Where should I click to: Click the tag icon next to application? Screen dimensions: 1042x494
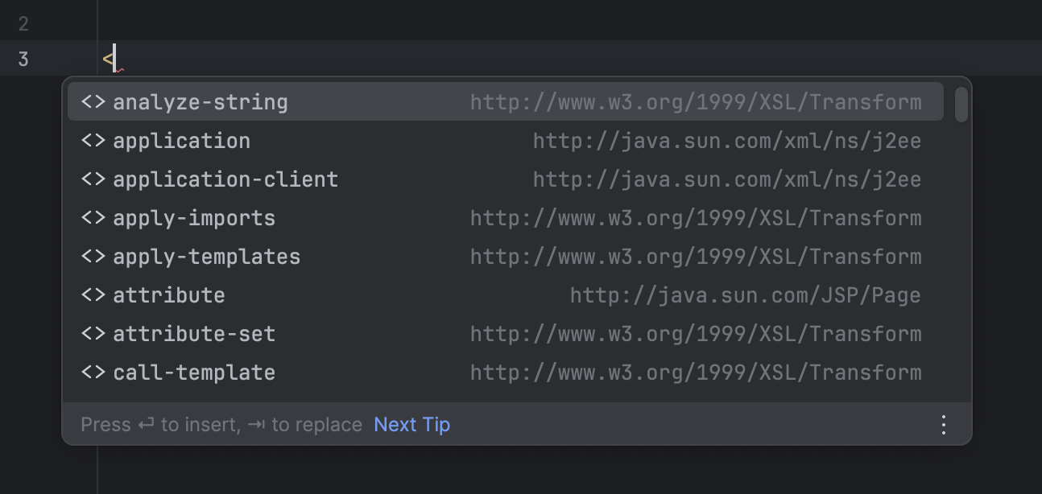91,140
